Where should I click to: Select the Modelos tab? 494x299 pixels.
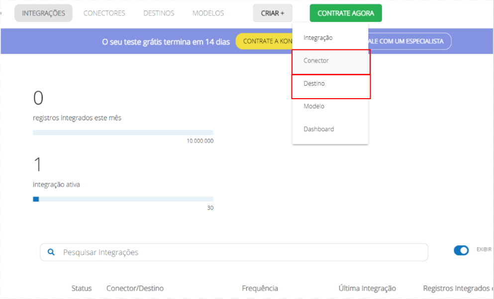click(x=208, y=13)
